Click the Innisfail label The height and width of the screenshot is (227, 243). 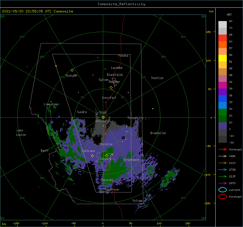coord(109,98)
